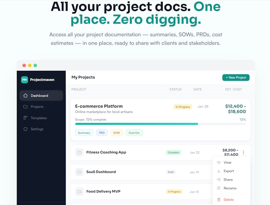The image size is (270, 205).
Task: Click the share icon in context menu
Action: (x=219, y=180)
